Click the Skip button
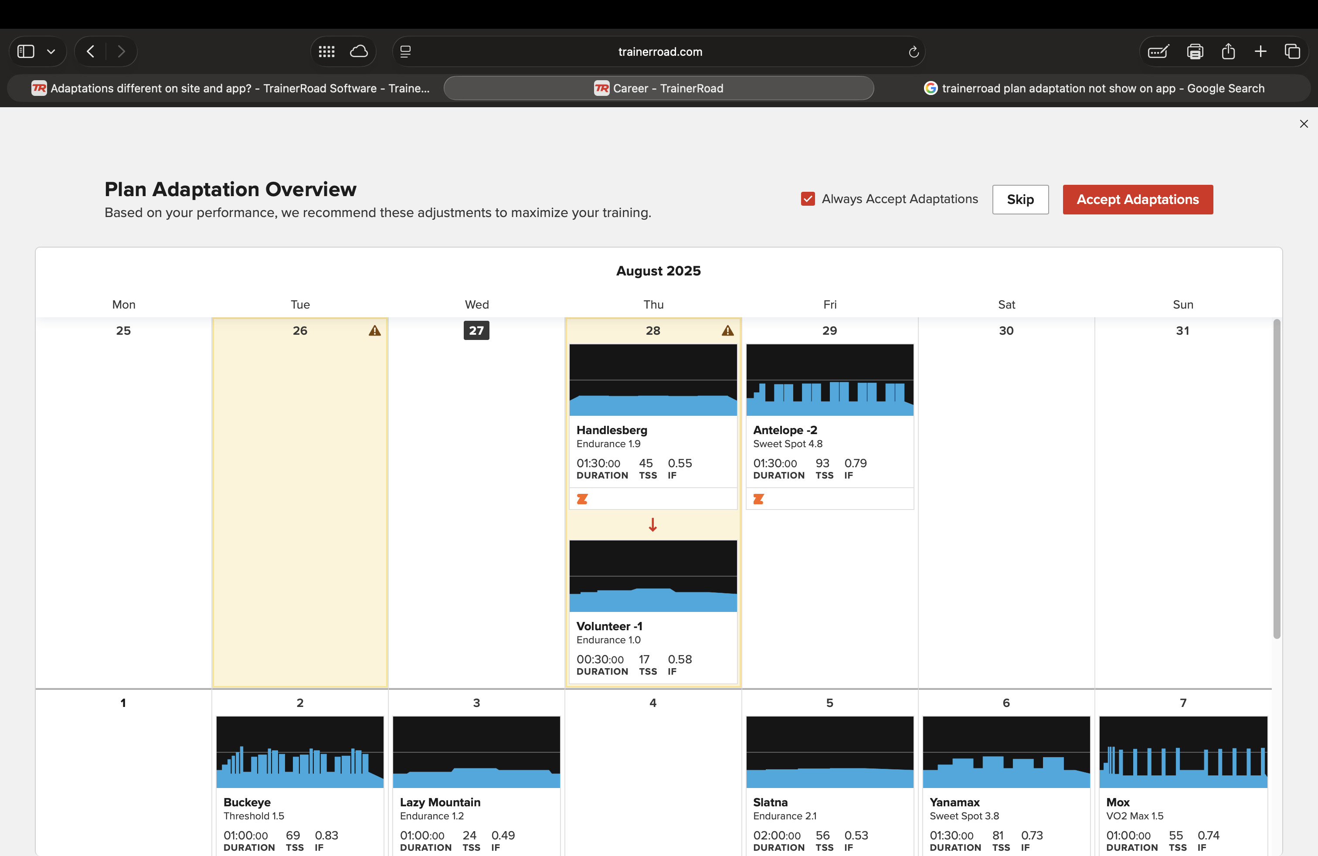This screenshot has height=856, width=1318. point(1020,199)
